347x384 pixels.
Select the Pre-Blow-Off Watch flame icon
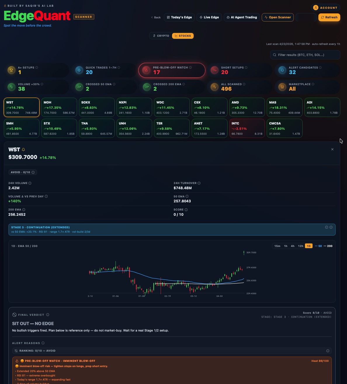(146, 70)
